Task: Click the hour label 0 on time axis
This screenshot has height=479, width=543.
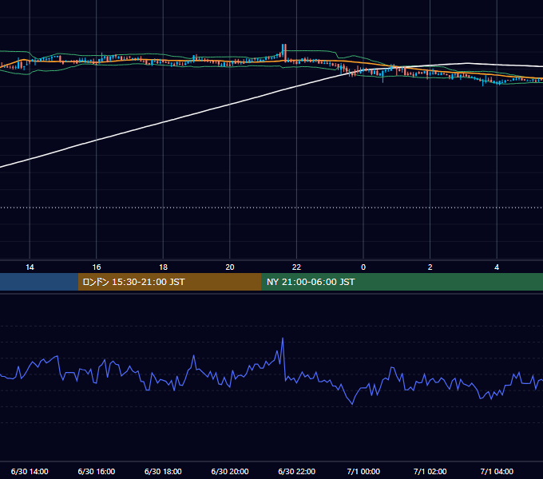Action: pyautogui.click(x=363, y=267)
